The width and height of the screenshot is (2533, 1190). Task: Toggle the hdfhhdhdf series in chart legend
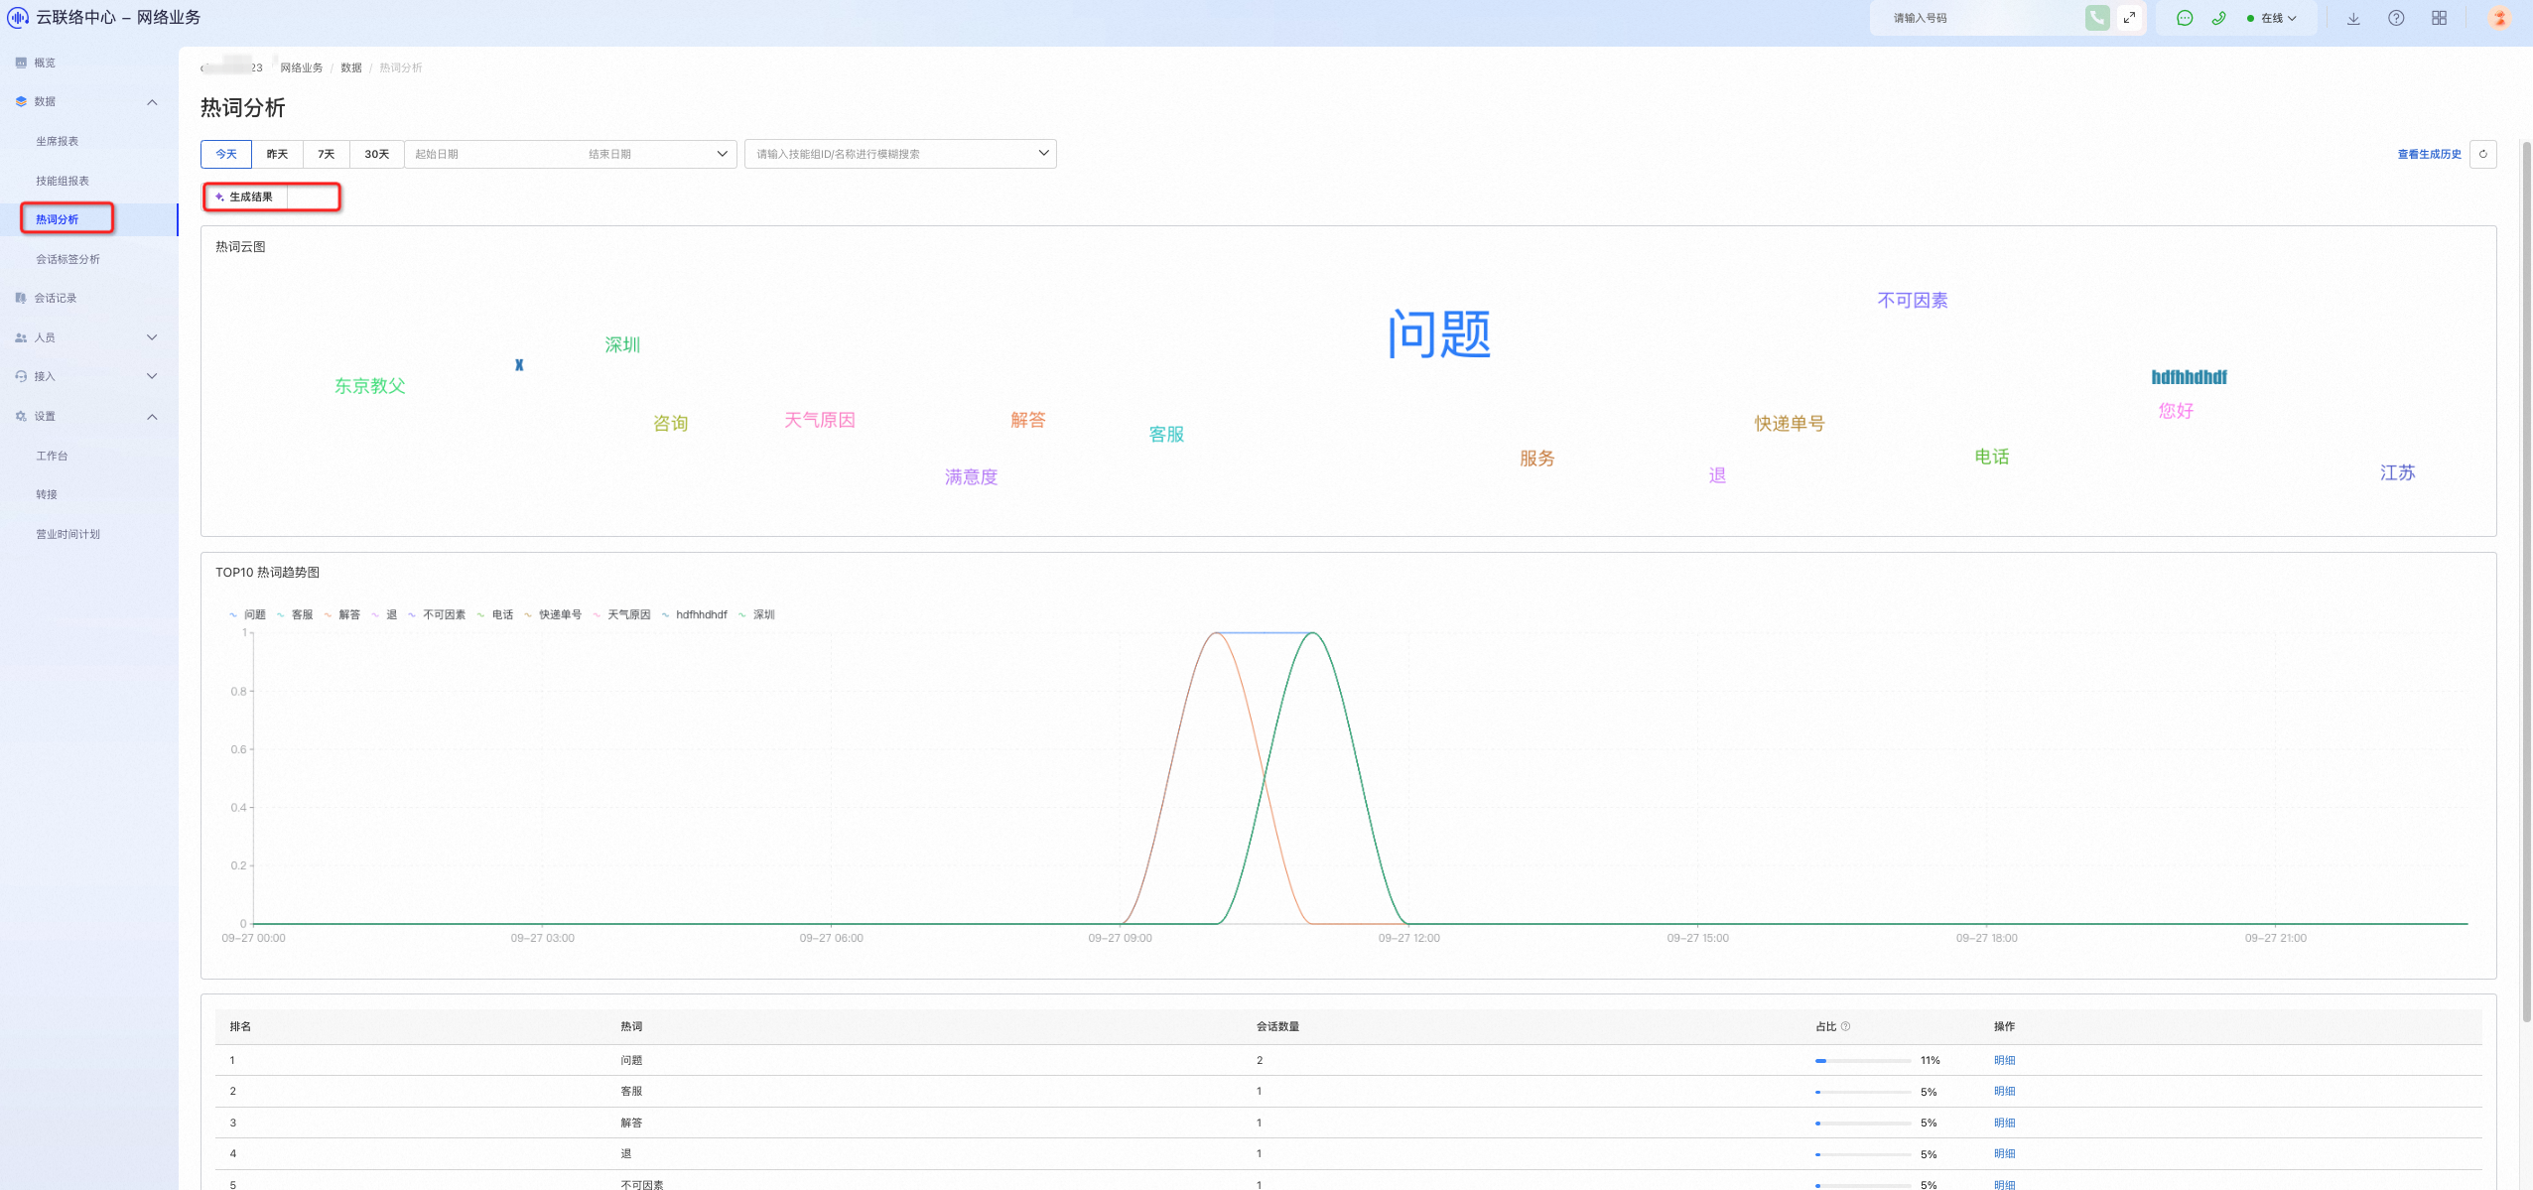click(x=695, y=614)
